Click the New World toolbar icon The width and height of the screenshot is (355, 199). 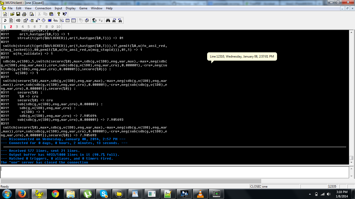[5, 14]
